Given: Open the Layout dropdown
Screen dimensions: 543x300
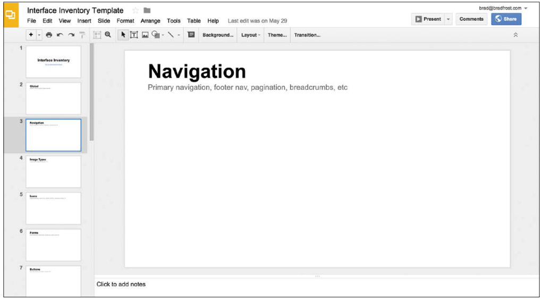Looking at the screenshot, I should click(x=250, y=35).
